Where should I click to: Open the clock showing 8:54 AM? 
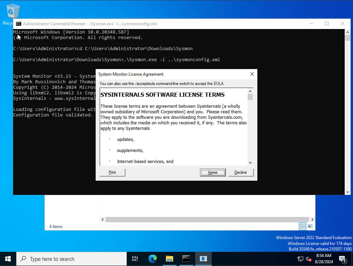324,258
